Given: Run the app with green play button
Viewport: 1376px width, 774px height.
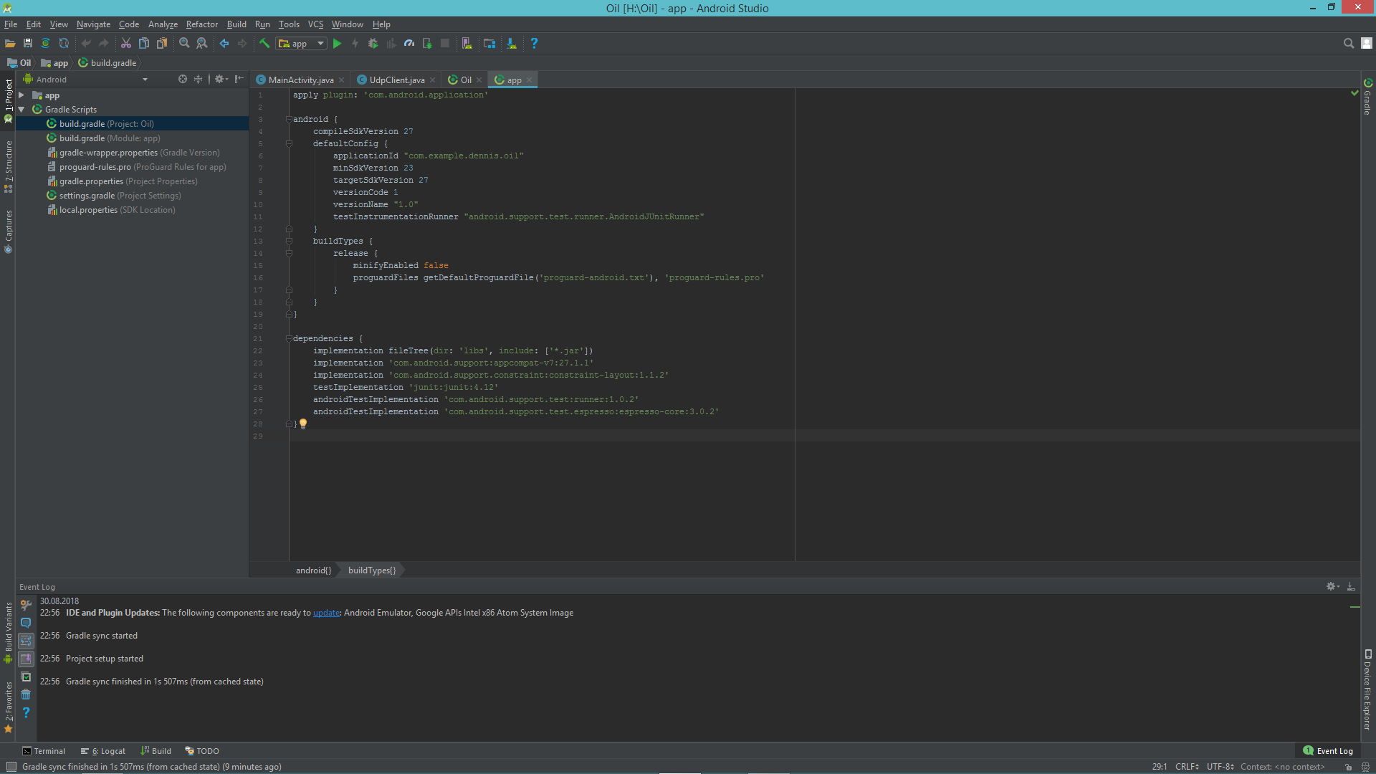Looking at the screenshot, I should [x=337, y=44].
